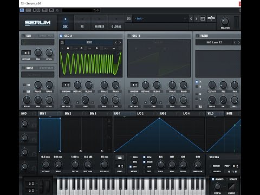Switch to the MATRIX tab
Image resolution: width=260 pixels, height=195 pixels.
[99, 23]
